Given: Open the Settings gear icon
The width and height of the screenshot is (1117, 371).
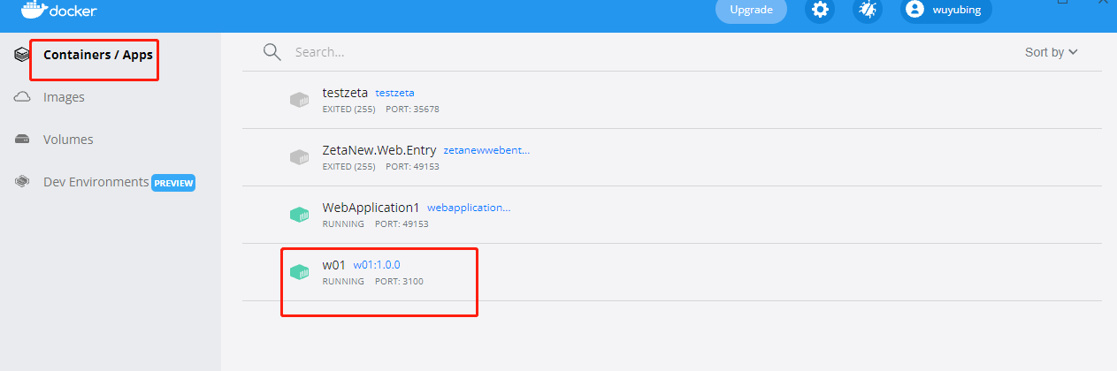Looking at the screenshot, I should [820, 10].
